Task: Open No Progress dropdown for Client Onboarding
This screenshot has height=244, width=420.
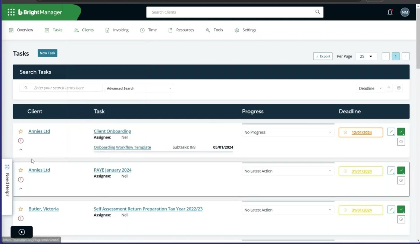Action: (x=288, y=132)
